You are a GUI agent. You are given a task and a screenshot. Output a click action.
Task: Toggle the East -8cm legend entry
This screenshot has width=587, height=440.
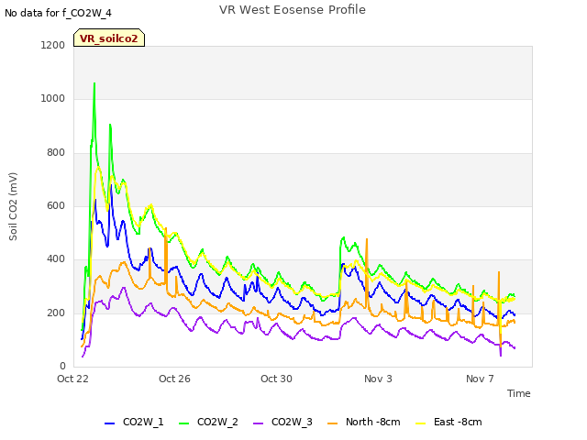coord(449,422)
